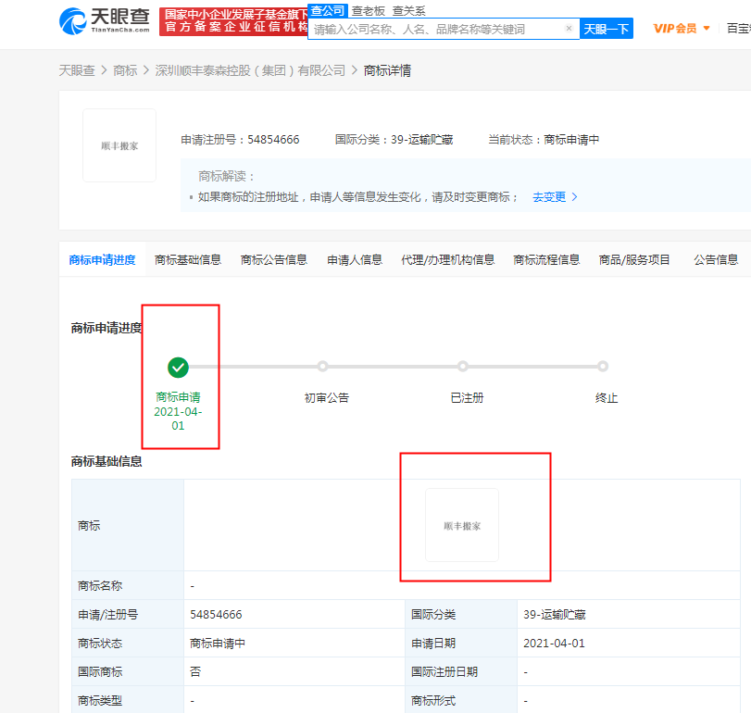
Task: Click the 商标详情 breadcrumb text
Action: coord(387,70)
